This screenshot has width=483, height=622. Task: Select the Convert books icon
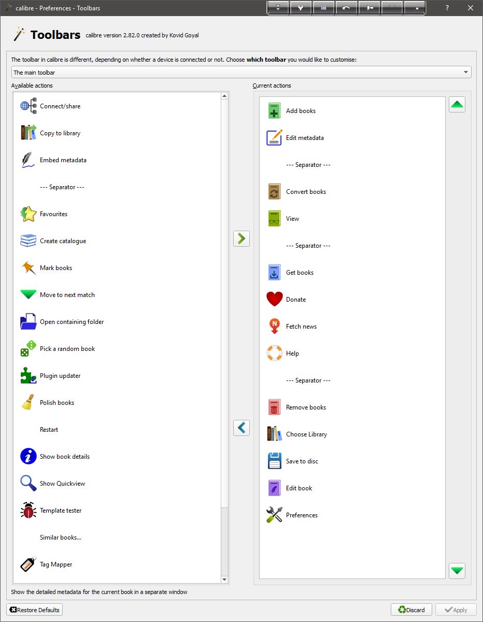(x=275, y=192)
